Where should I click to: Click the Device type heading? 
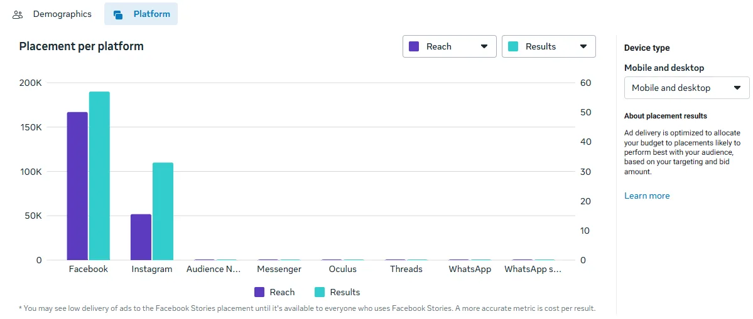(x=647, y=48)
